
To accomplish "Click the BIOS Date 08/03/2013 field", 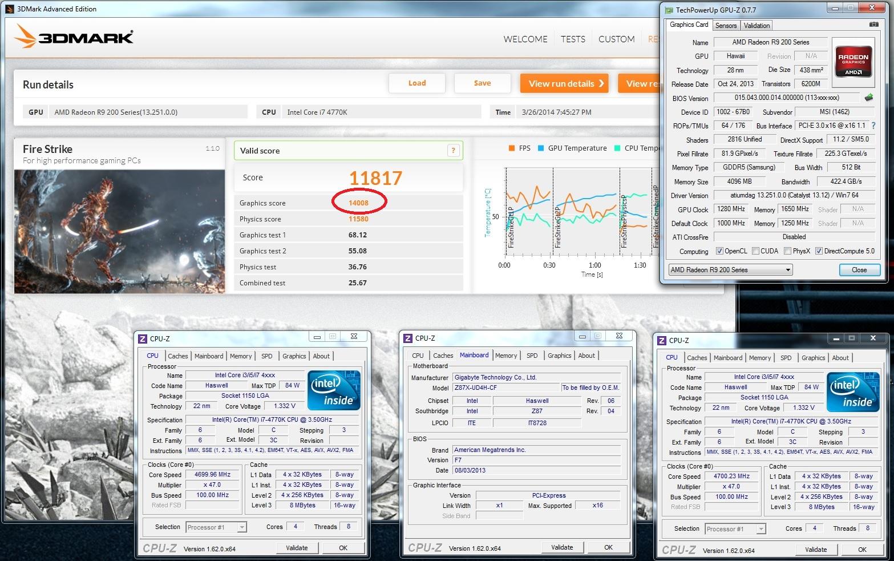I will 536,471.
